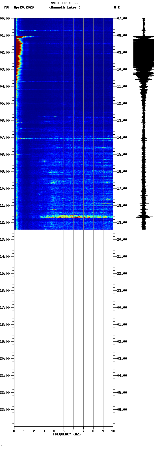Click the '08:00' UTC time label

pos(122,35)
